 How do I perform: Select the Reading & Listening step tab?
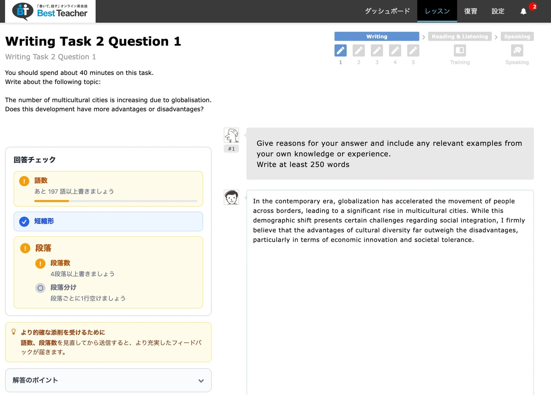[x=460, y=36]
